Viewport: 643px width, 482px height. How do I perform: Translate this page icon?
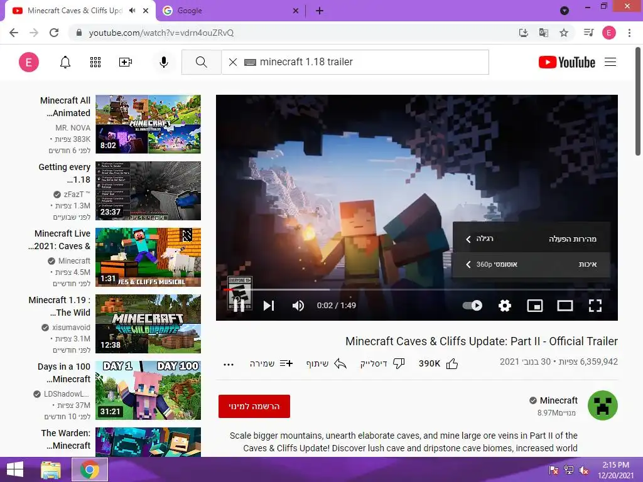544,33
